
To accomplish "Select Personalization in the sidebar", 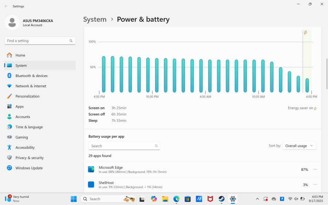I will 28,96.
